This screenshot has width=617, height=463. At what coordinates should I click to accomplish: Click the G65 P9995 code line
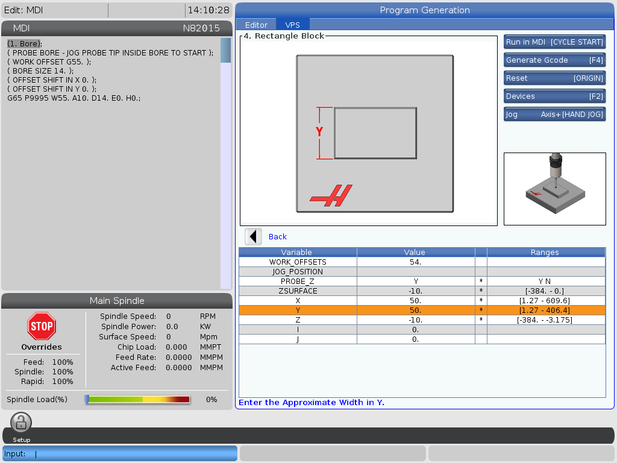pos(74,98)
